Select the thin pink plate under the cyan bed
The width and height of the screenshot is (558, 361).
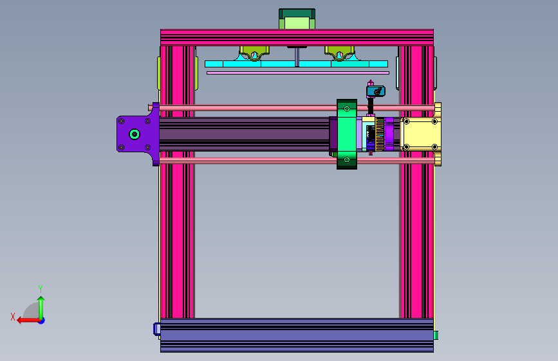(298, 73)
